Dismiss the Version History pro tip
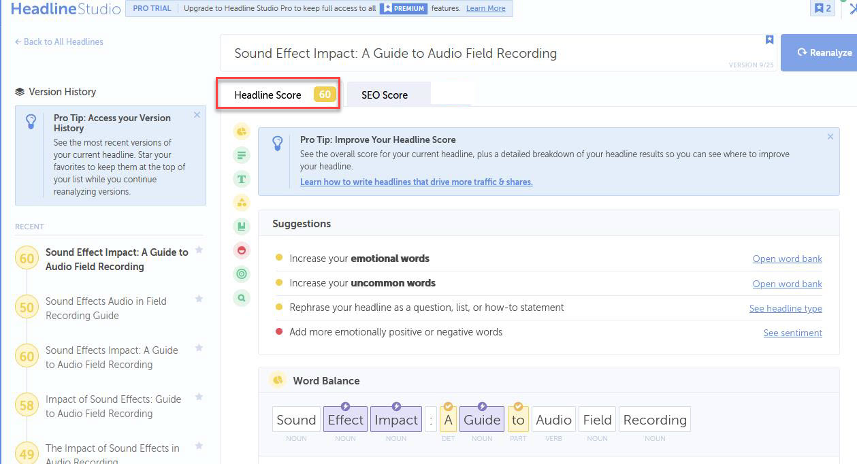 tap(197, 115)
